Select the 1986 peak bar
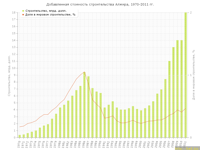 click(84, 105)
